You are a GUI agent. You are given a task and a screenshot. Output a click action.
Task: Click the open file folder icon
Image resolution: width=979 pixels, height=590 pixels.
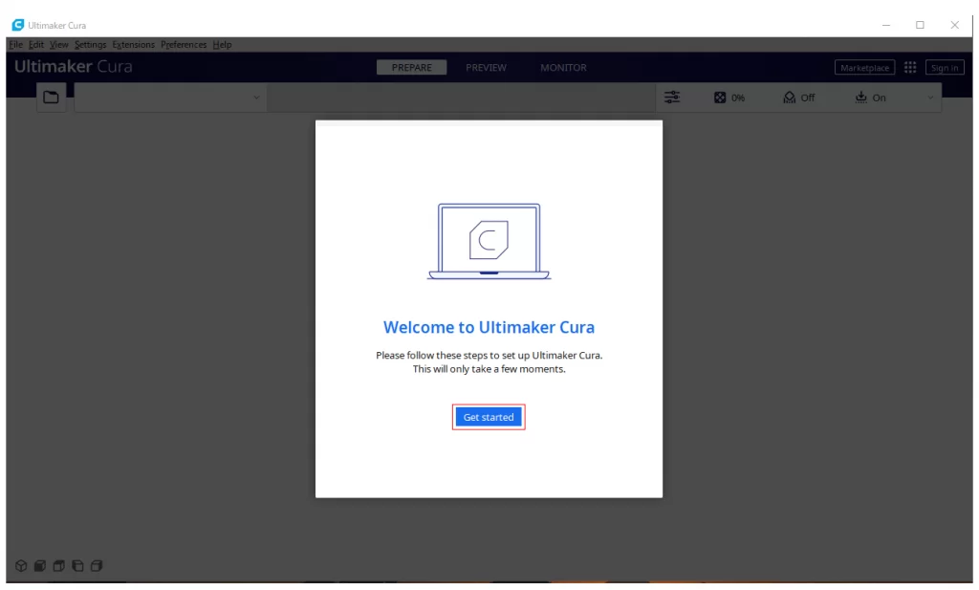tap(52, 98)
